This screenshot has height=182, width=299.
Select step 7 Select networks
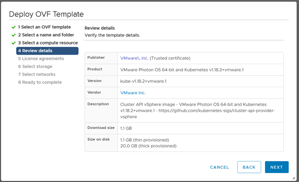coord(37,74)
